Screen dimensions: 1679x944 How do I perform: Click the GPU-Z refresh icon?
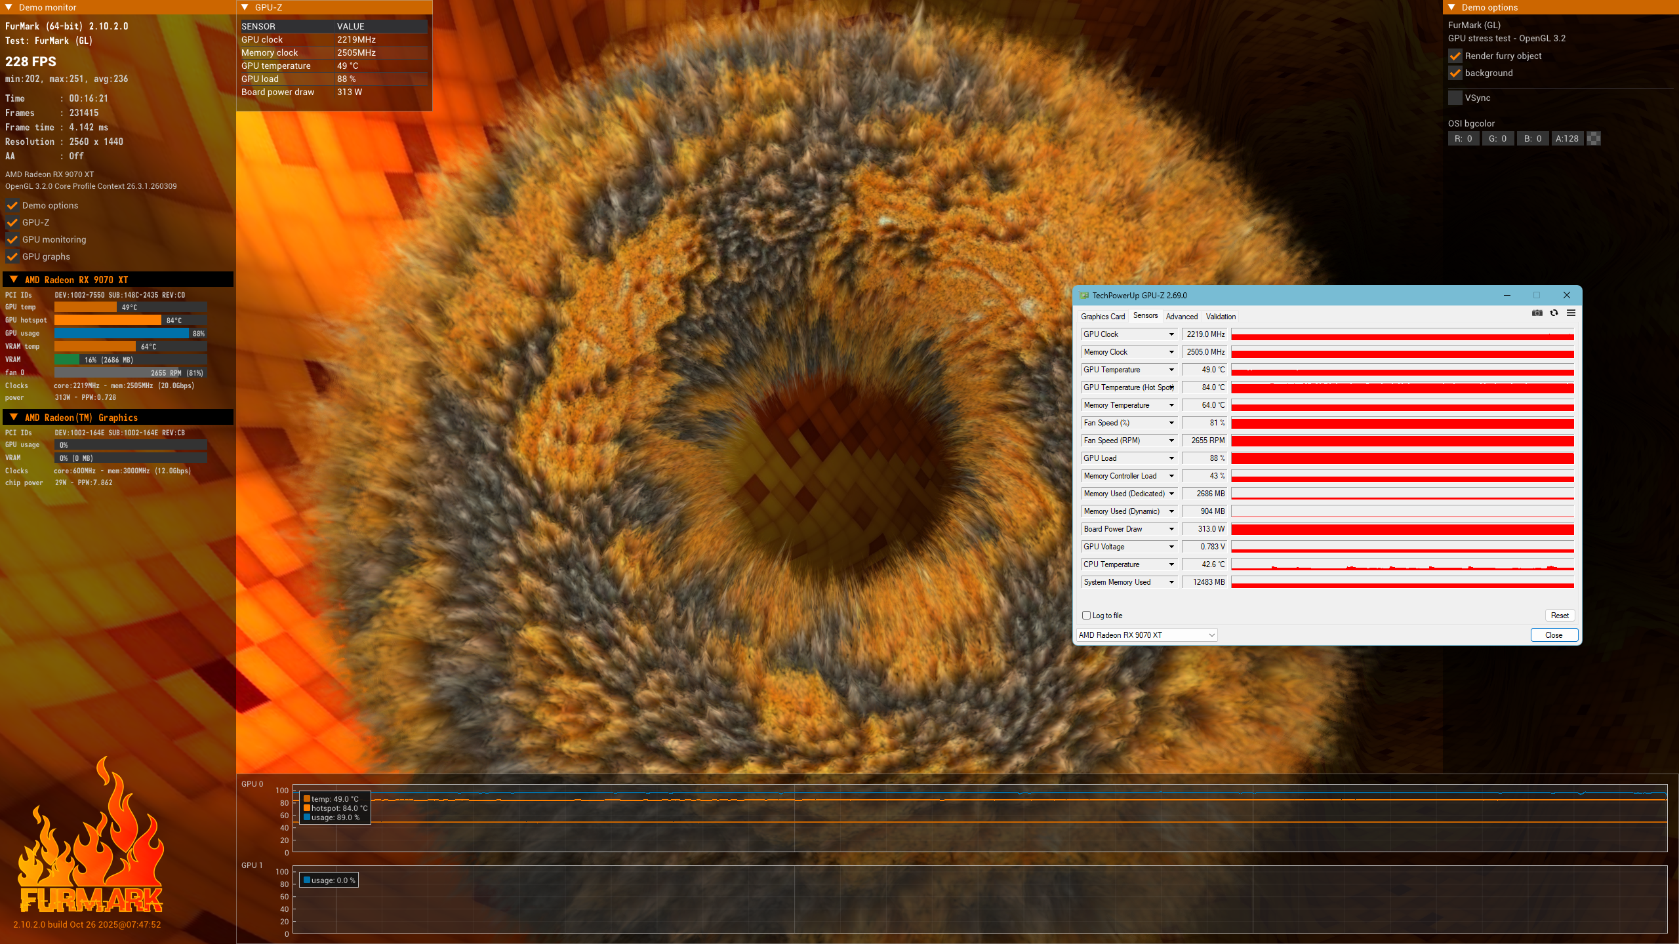(1554, 313)
